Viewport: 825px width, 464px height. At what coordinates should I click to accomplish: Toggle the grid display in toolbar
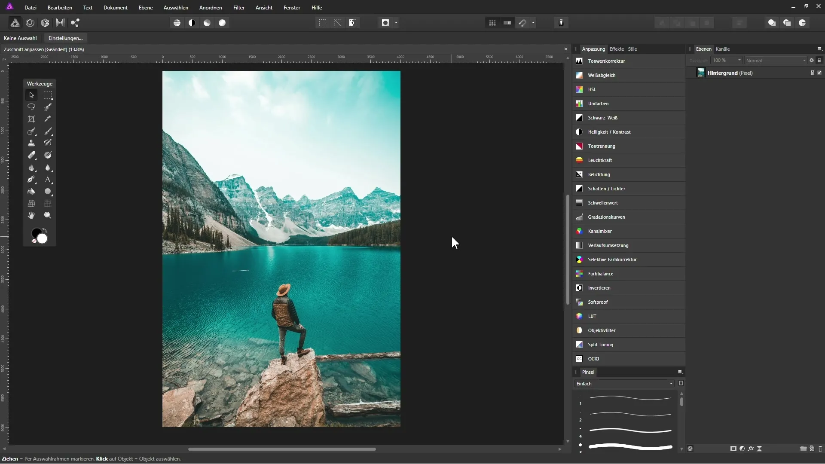pos(492,23)
